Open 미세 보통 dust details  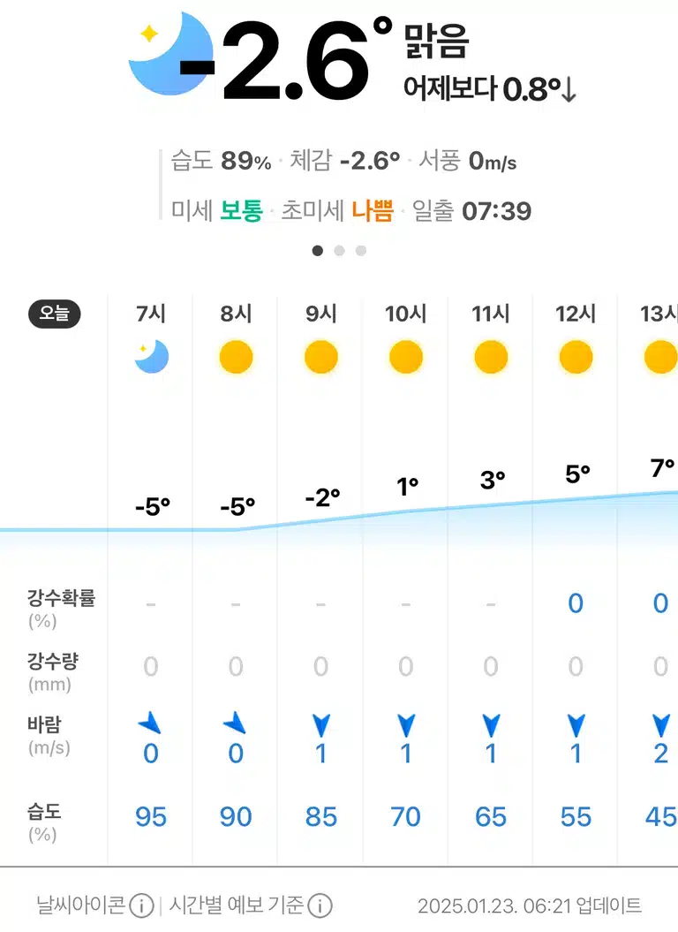pos(217,211)
